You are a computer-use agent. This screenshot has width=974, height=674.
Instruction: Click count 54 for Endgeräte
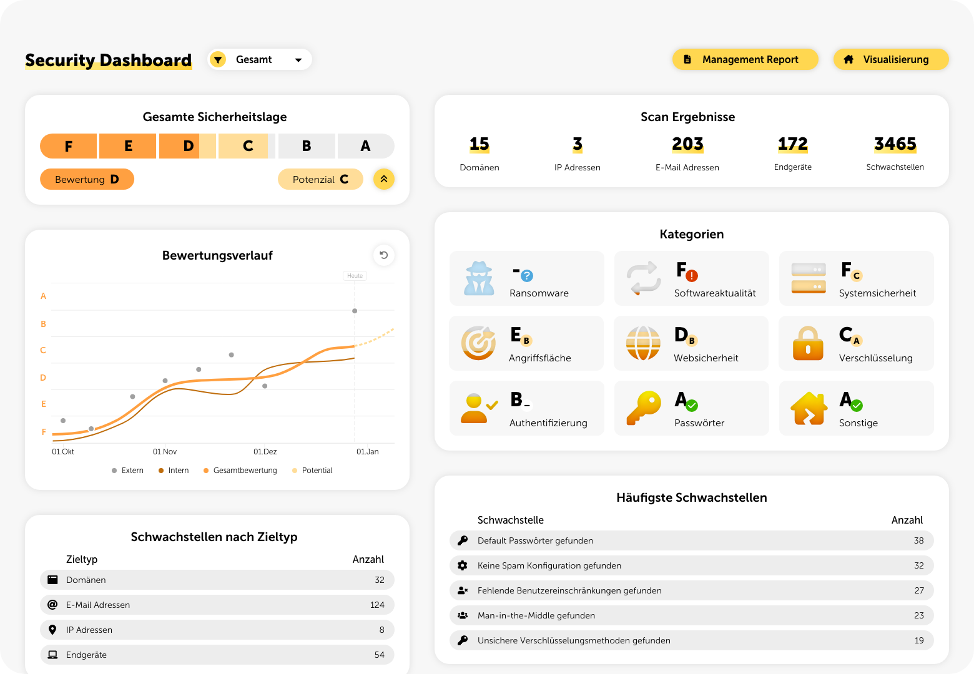(380, 655)
